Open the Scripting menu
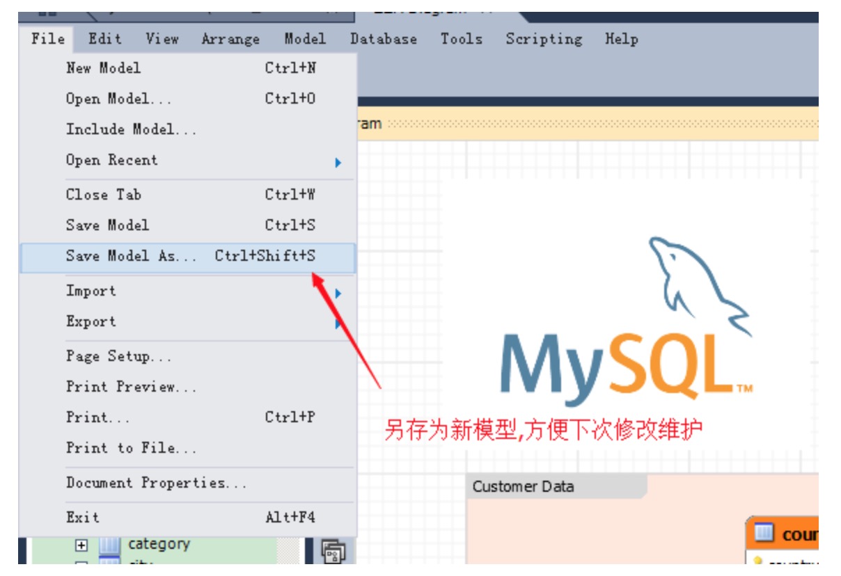This screenshot has height=576, width=841. pos(544,39)
